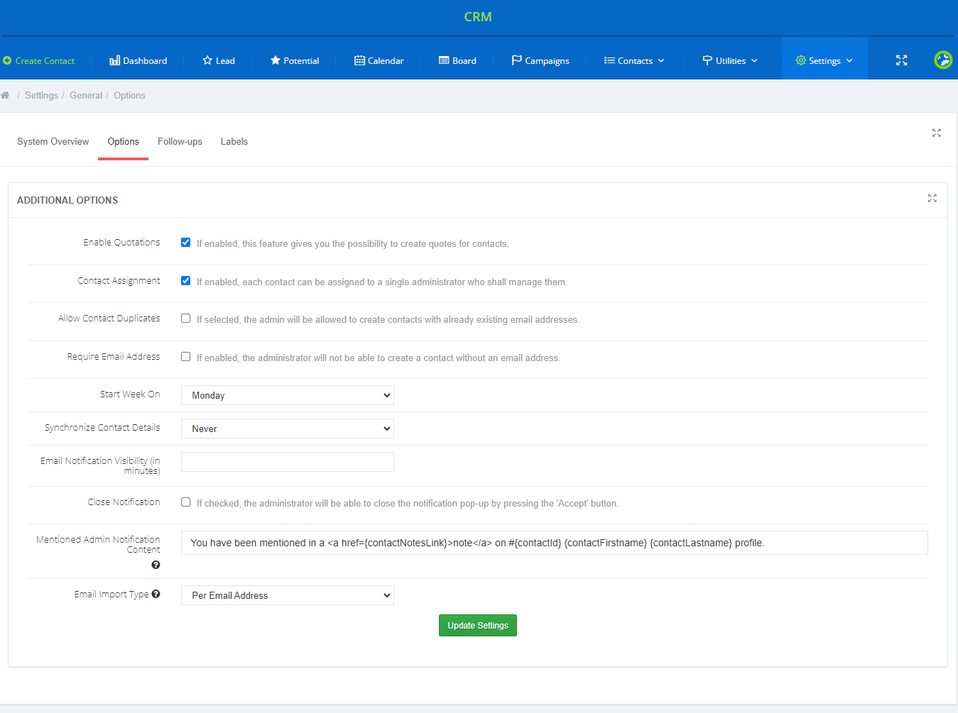Click the Settings breadcrumb link

(41, 95)
